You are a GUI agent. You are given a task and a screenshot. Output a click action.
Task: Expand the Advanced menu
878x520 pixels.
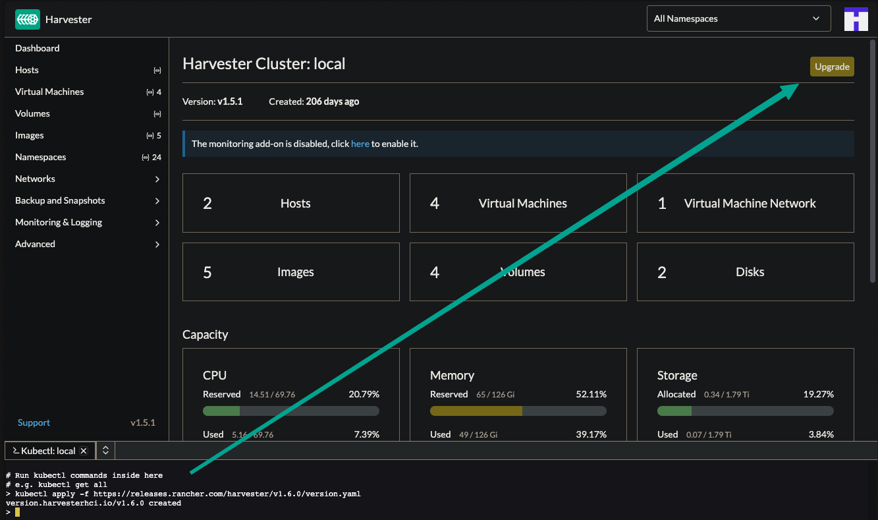(x=157, y=244)
